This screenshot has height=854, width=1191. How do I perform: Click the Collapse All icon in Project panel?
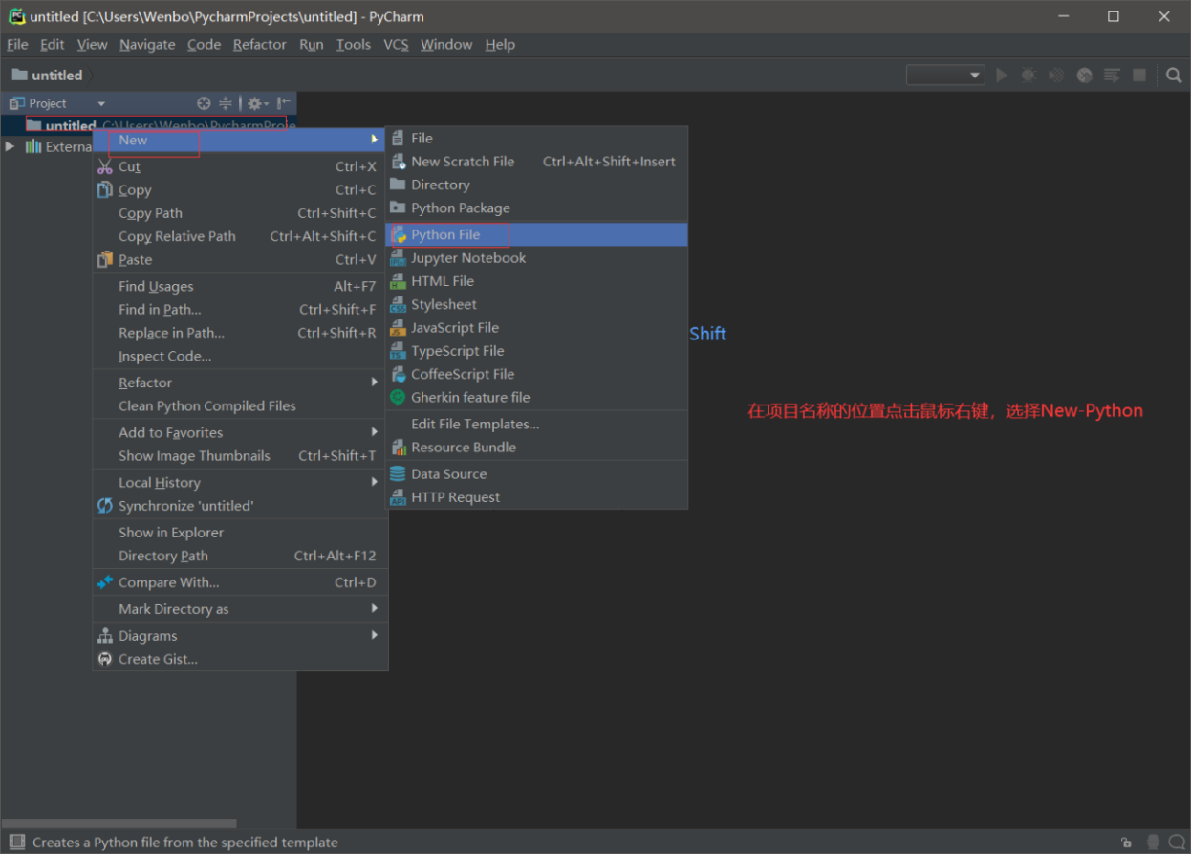(226, 103)
